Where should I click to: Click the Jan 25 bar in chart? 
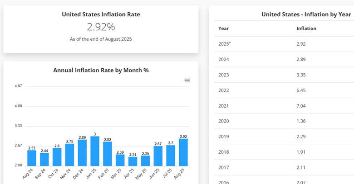[95, 151]
